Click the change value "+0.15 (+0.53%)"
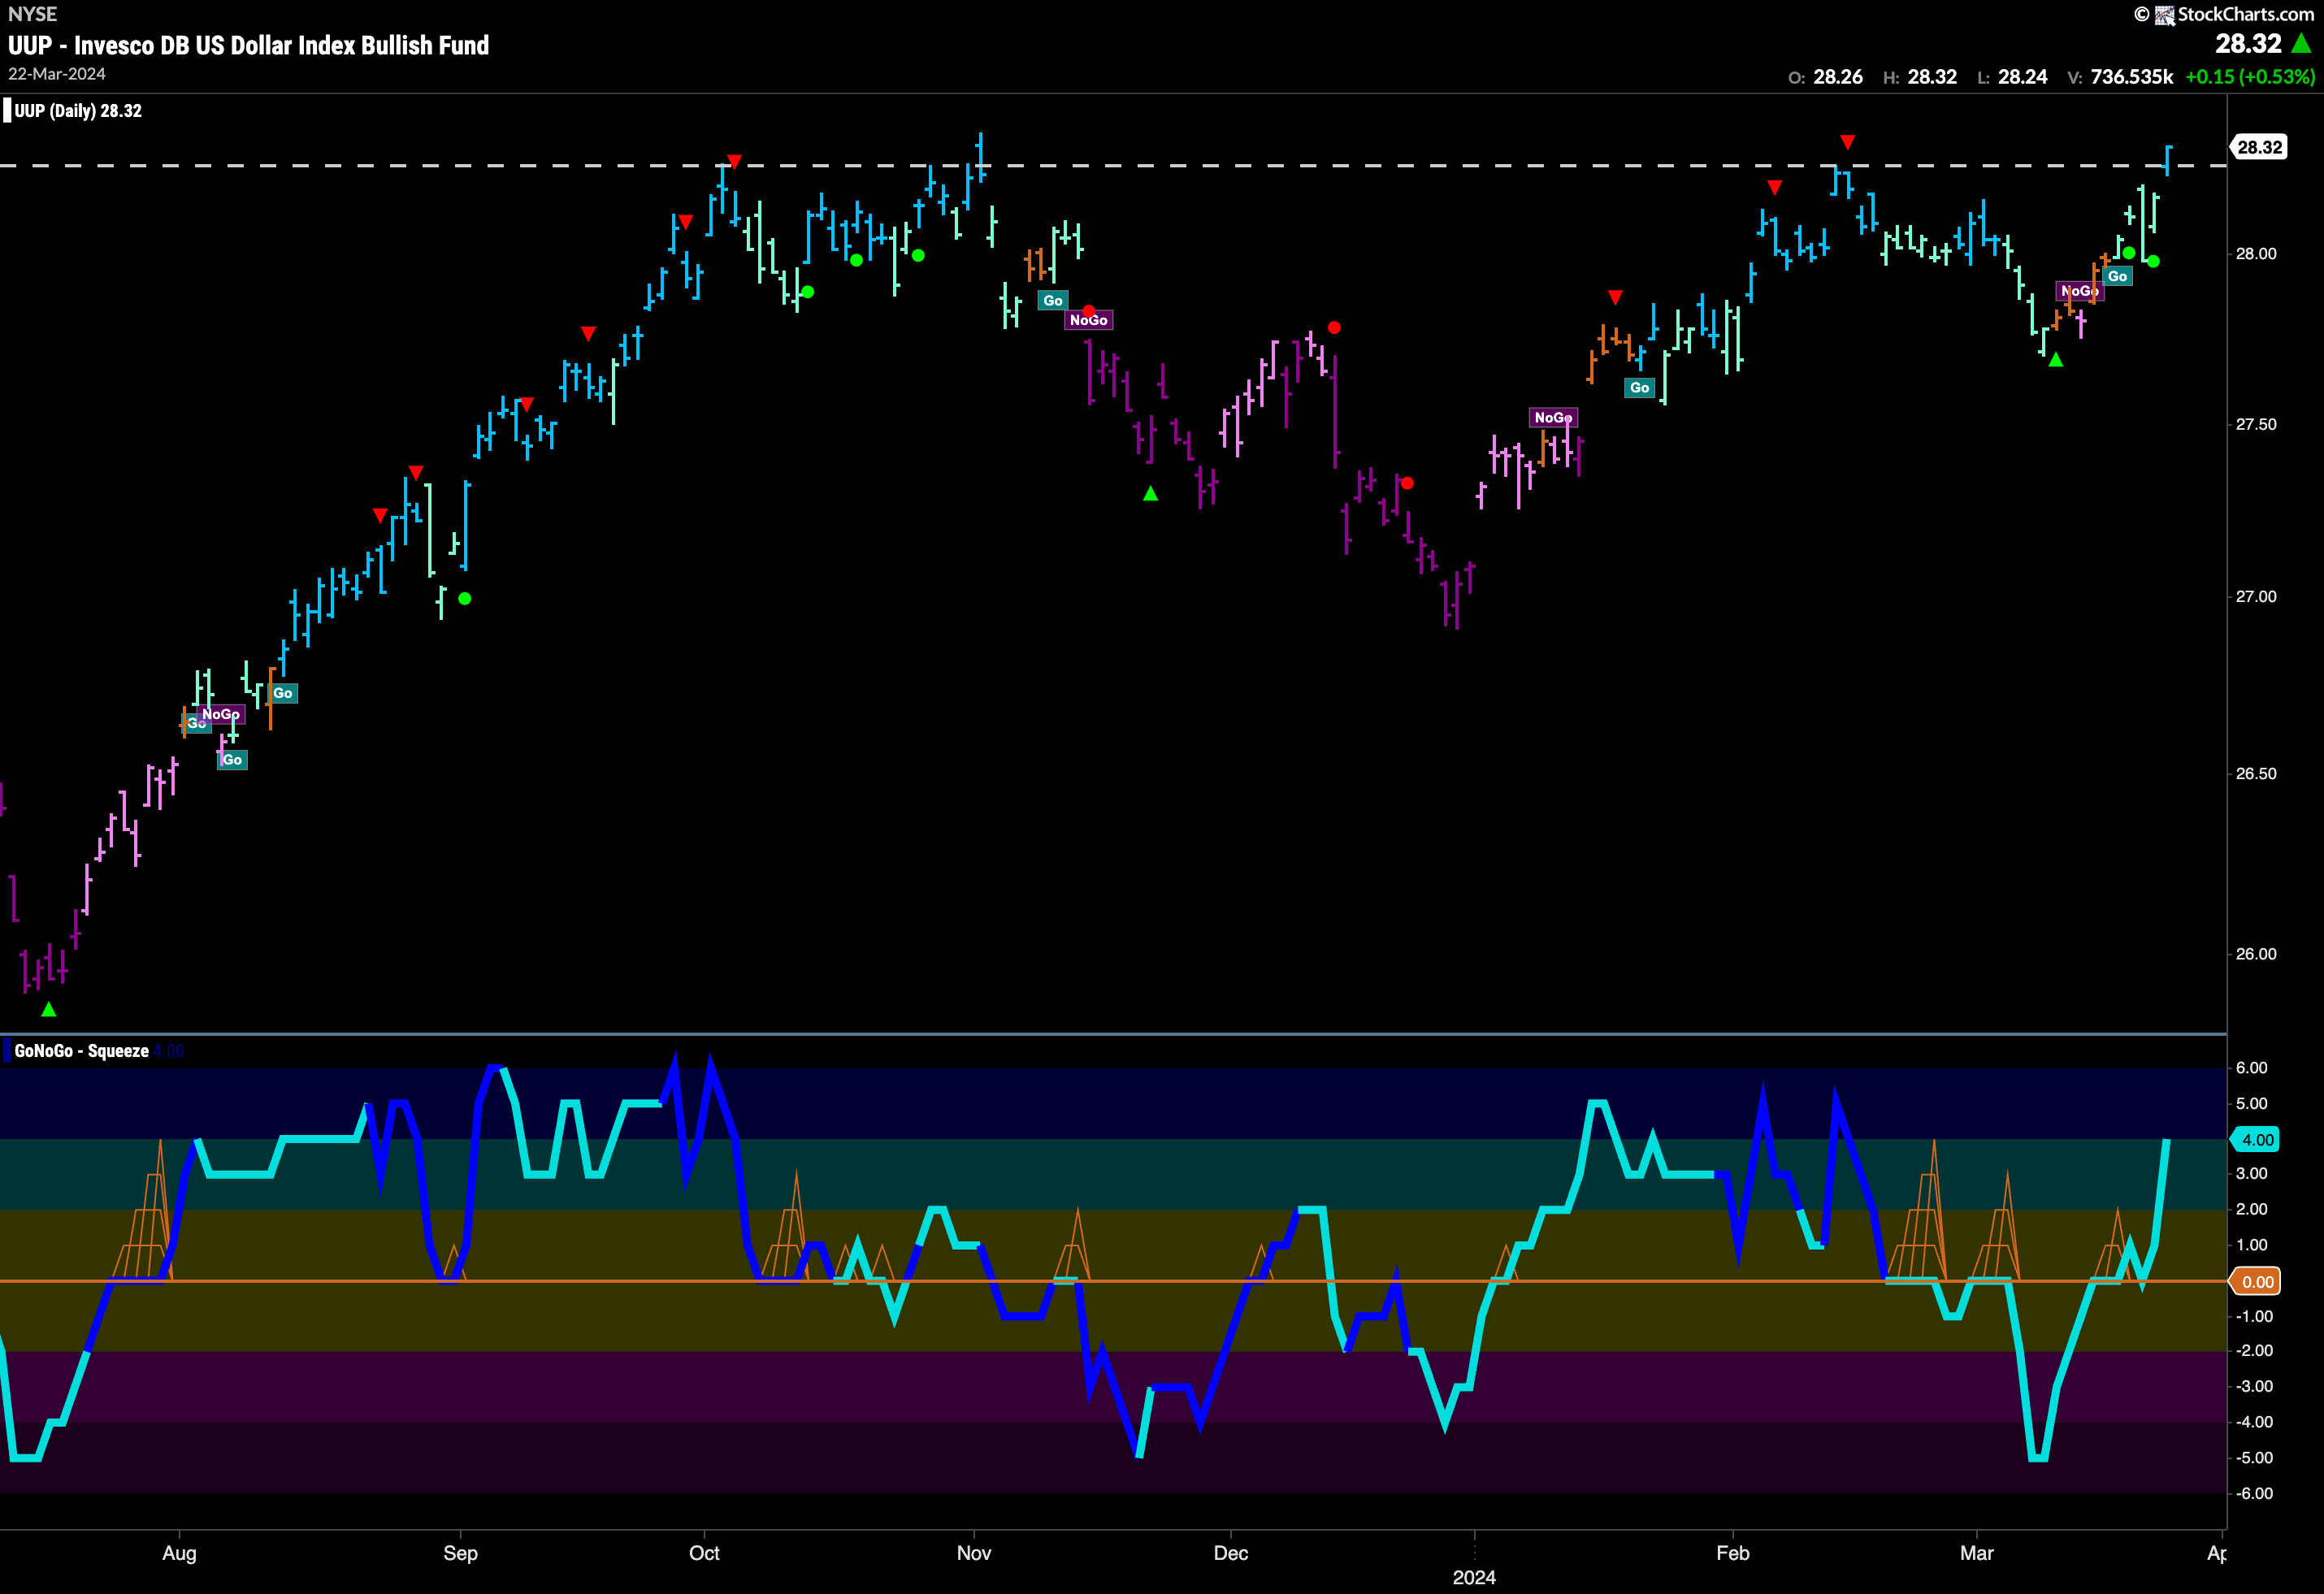The image size is (2324, 1594). [2250, 77]
